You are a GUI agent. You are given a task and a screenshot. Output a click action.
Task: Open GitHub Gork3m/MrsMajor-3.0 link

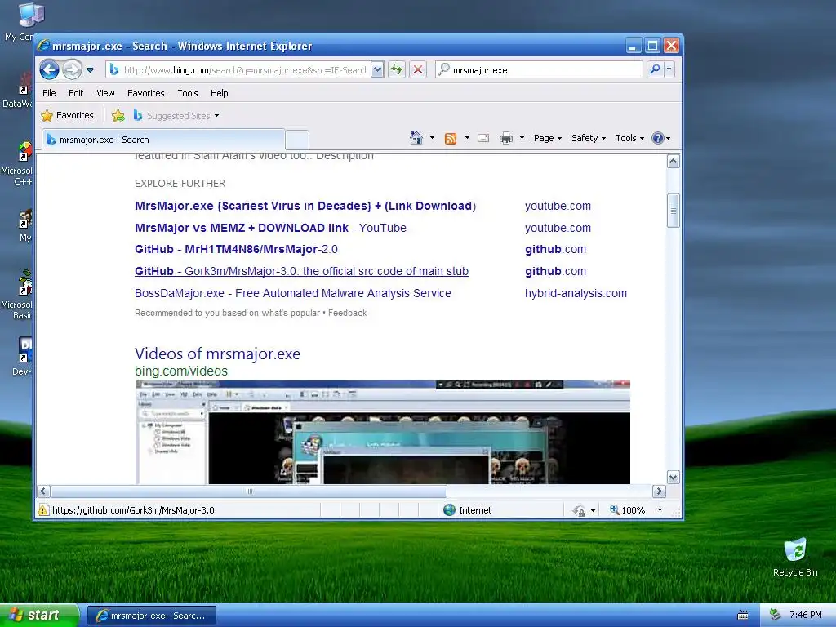point(302,271)
